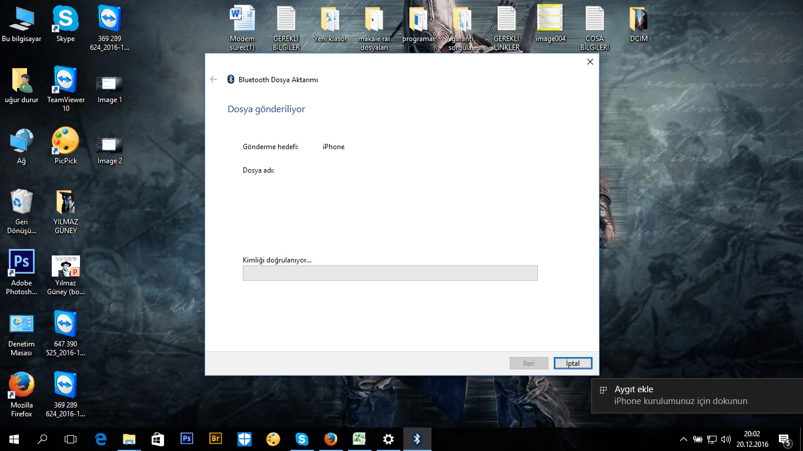Show hidden system tray icons
Image resolution: width=803 pixels, height=451 pixels.
[x=683, y=439]
